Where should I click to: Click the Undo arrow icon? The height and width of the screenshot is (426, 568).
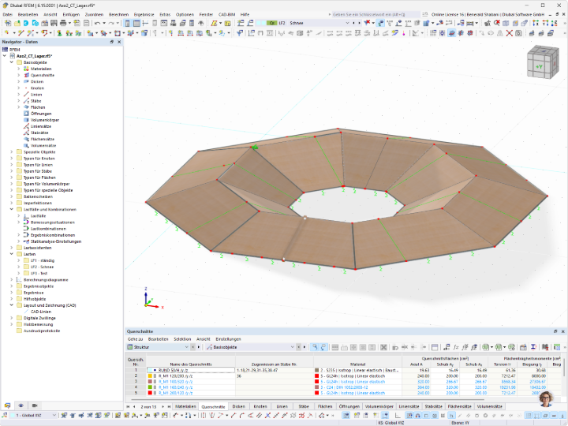(x=97, y=23)
